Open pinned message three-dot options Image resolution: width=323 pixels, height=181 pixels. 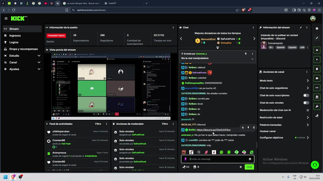coord(252,54)
